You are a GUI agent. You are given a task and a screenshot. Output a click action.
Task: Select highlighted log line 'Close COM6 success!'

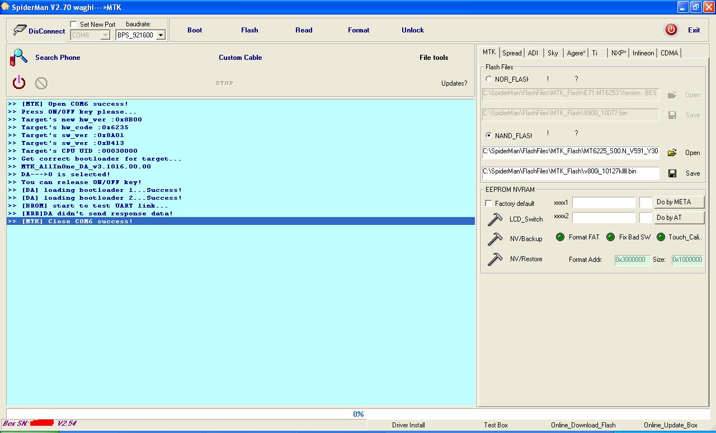coord(241,222)
